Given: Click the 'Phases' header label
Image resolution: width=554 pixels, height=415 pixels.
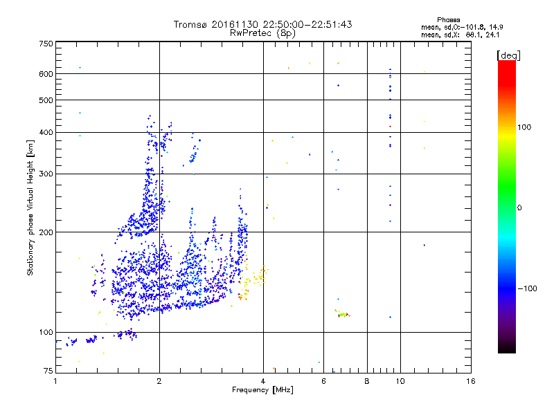Looking at the screenshot, I should click(x=448, y=20).
